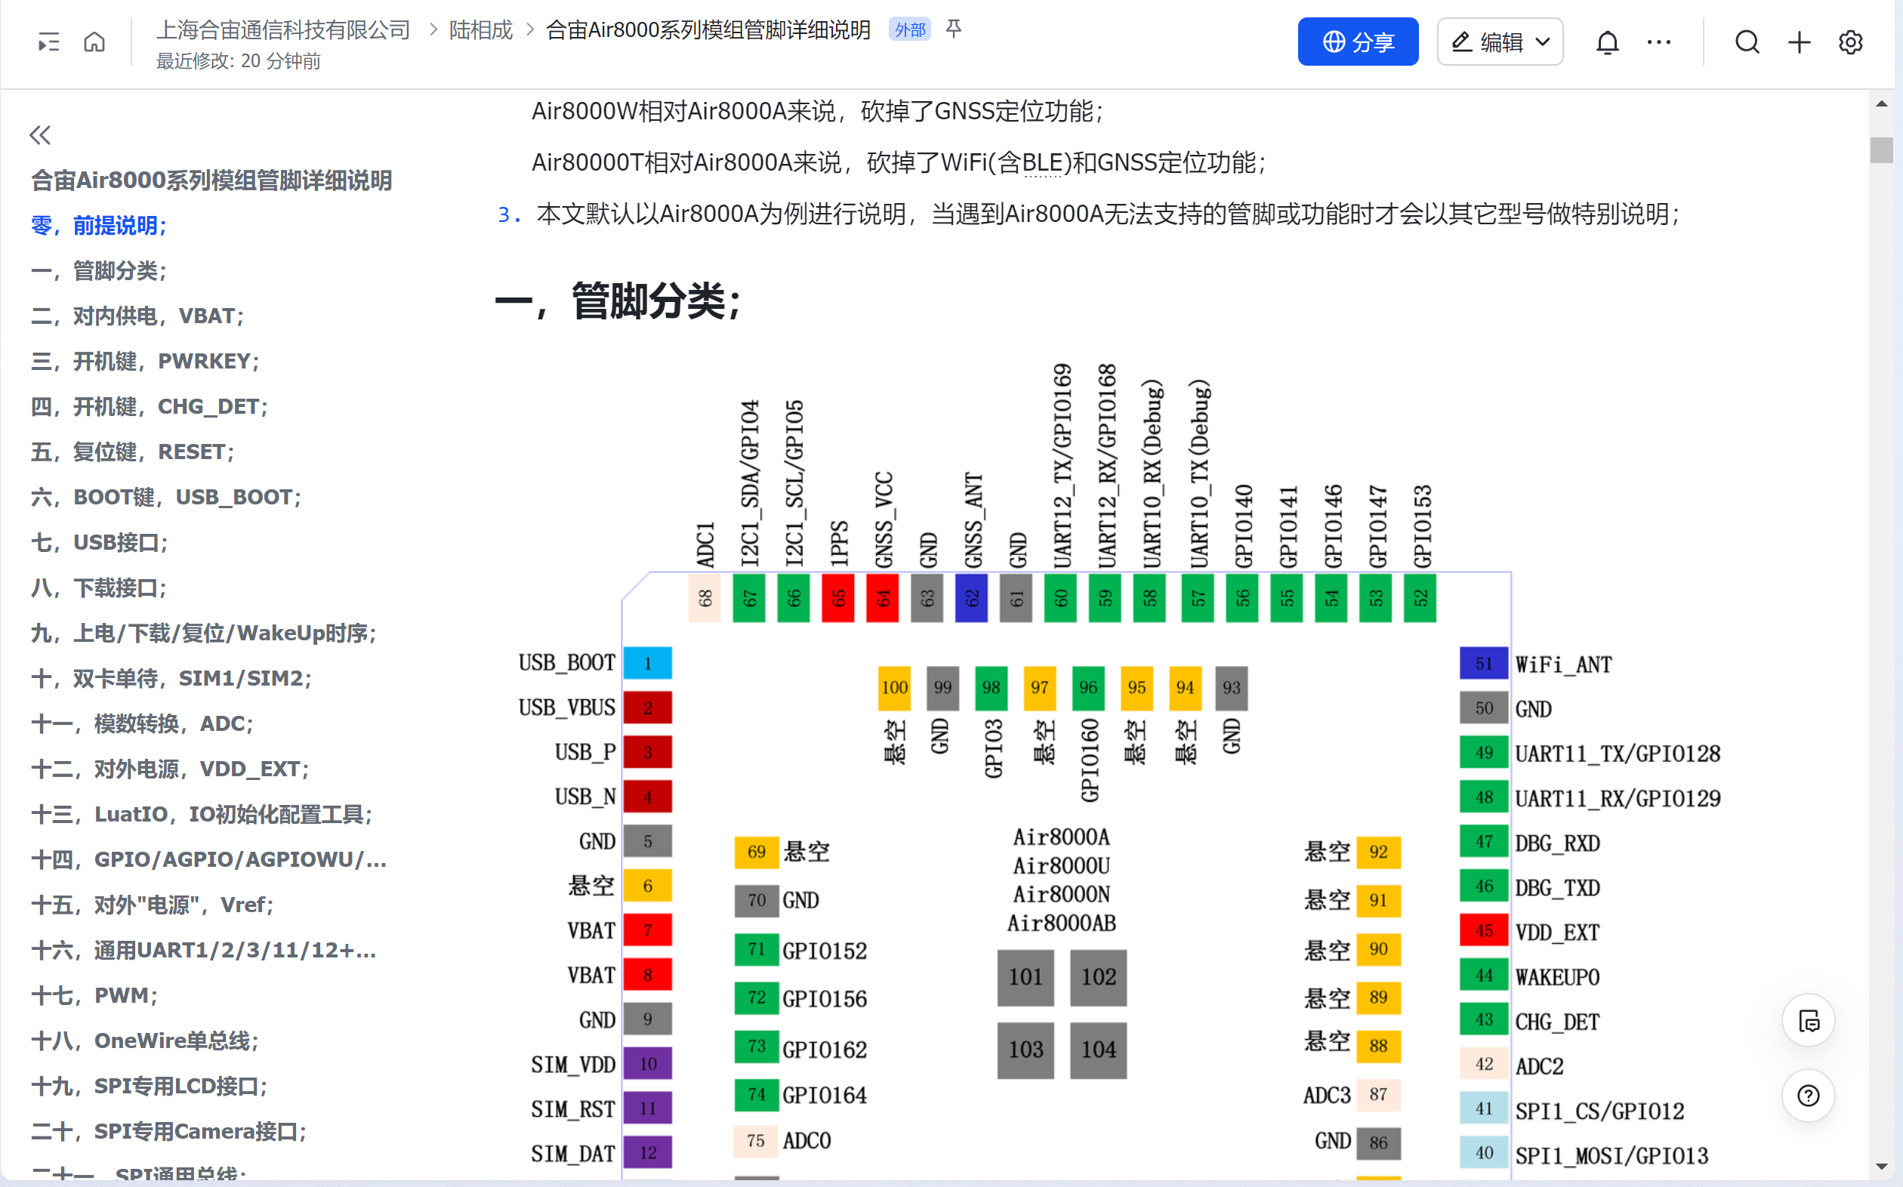Jump to outline section 九，上电/下载/复位/WakeUp时序
1903x1187 pixels.
point(204,634)
